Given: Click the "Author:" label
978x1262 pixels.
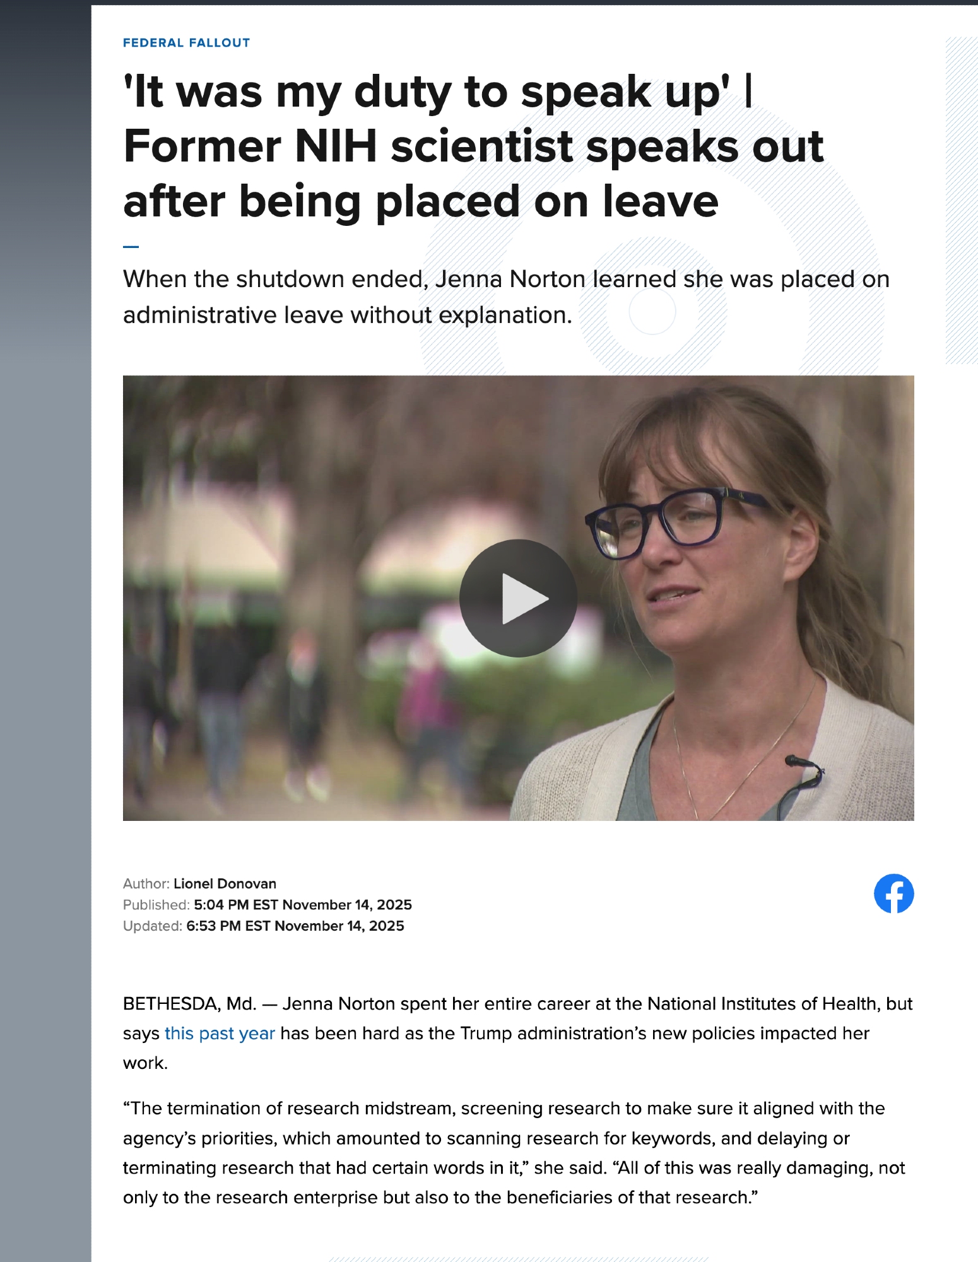Looking at the screenshot, I should click(x=146, y=883).
